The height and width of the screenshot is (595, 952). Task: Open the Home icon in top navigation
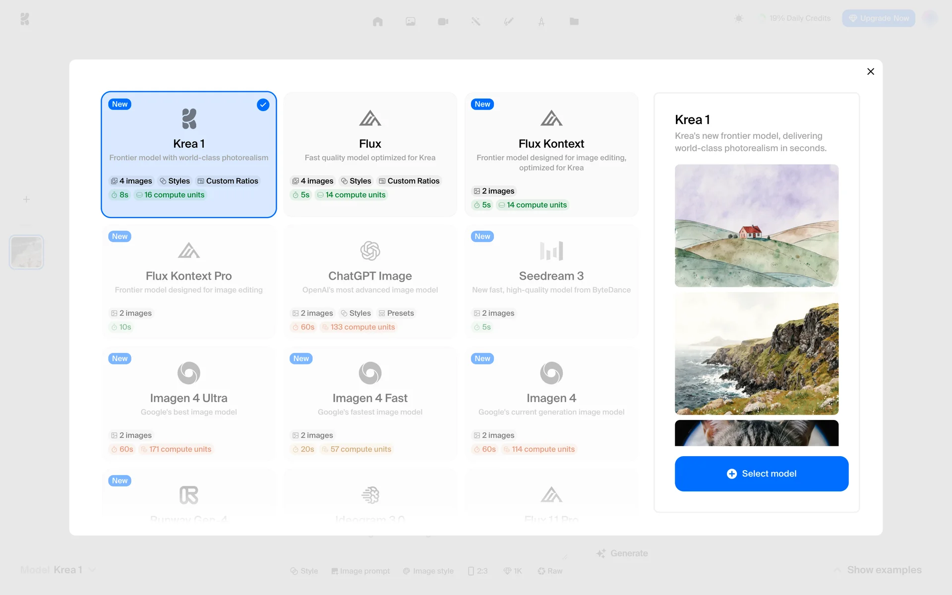tap(378, 21)
